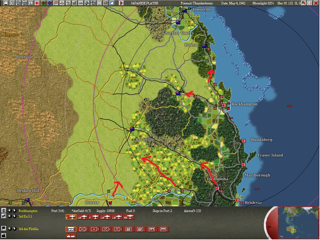Click the cloud weather toolbar icon
This screenshot has height=240, width=320.
pyautogui.click(x=112, y=3)
